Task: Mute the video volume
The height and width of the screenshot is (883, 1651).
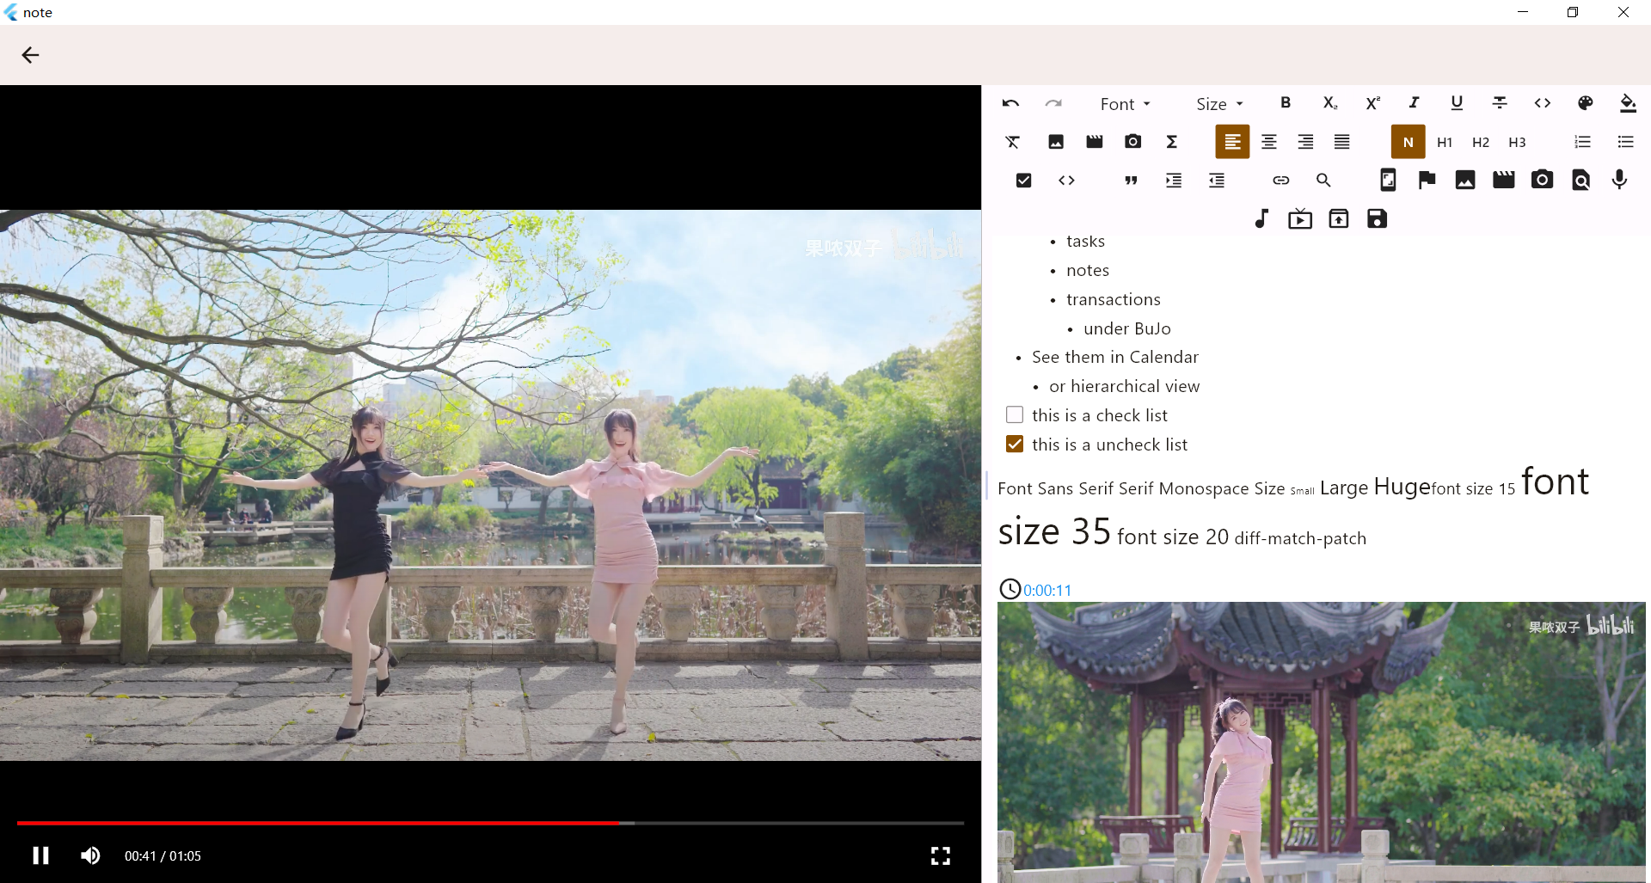Action: coord(90,855)
